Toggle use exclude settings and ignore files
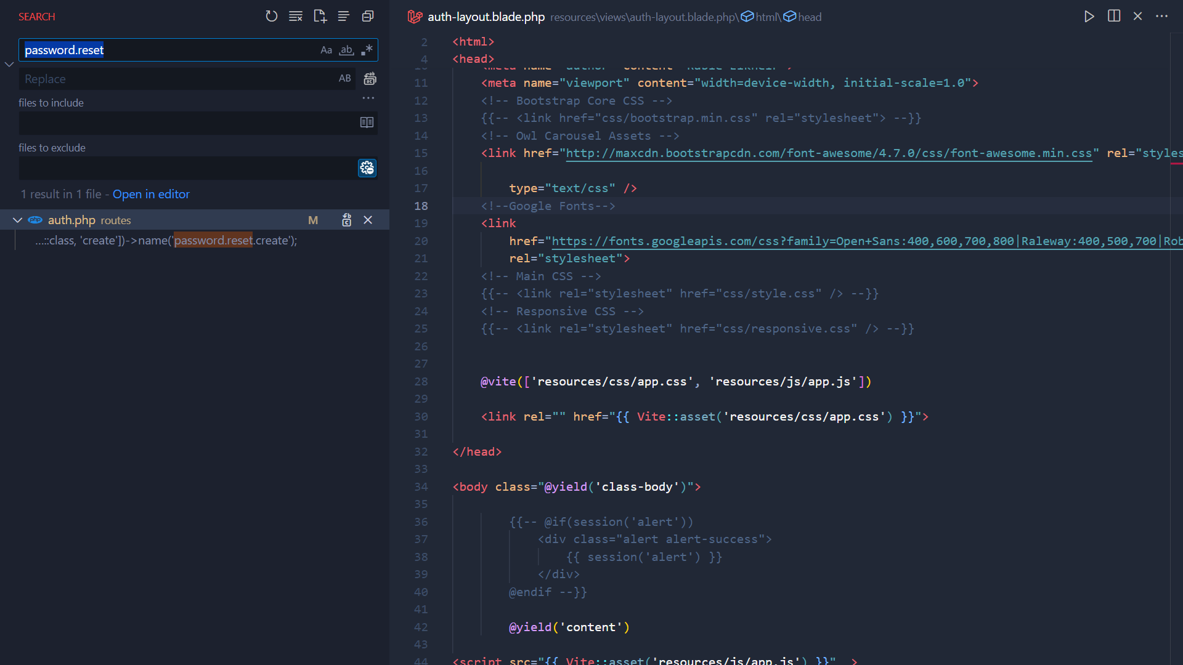1183x665 pixels. [x=367, y=168]
